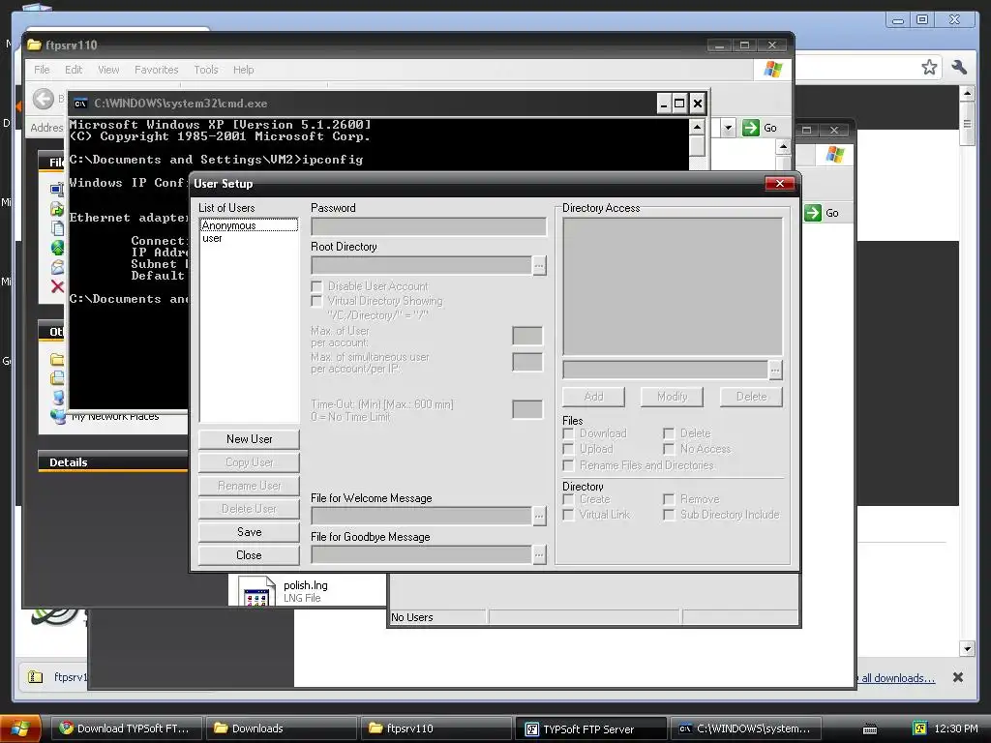Open the Help menu in ftpsrv110 window

243,70
